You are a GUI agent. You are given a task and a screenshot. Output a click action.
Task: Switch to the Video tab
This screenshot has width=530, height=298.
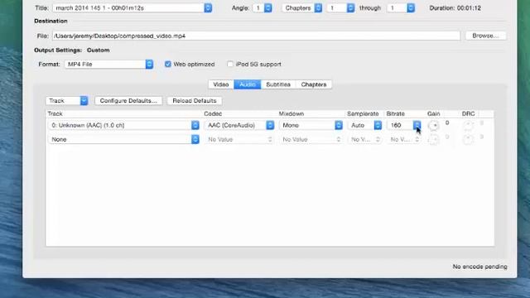(221, 84)
